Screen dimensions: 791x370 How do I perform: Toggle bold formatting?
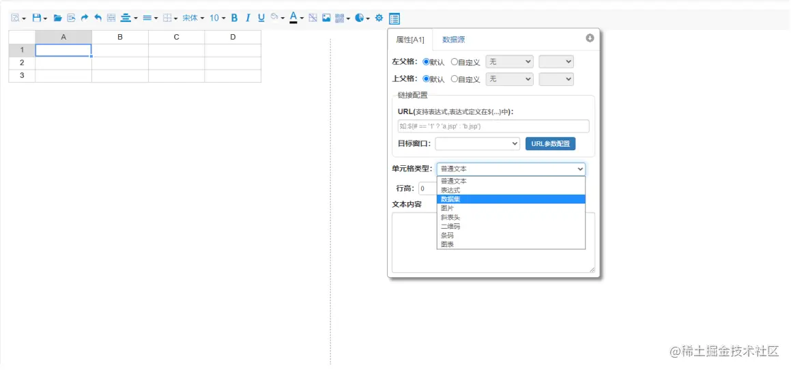coord(234,18)
